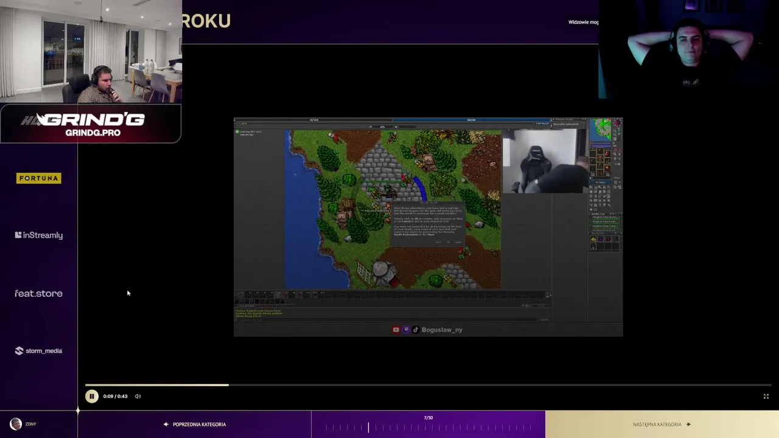Screen dimensions: 779x438
Task: Click the 7/30 category counter
Action: click(x=428, y=418)
